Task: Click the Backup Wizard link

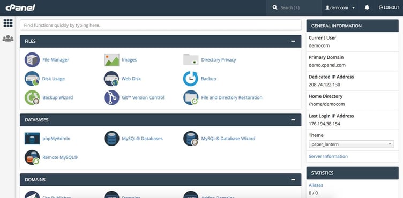Action: click(x=57, y=97)
